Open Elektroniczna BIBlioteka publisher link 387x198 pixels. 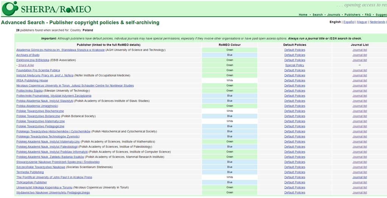[33, 60]
